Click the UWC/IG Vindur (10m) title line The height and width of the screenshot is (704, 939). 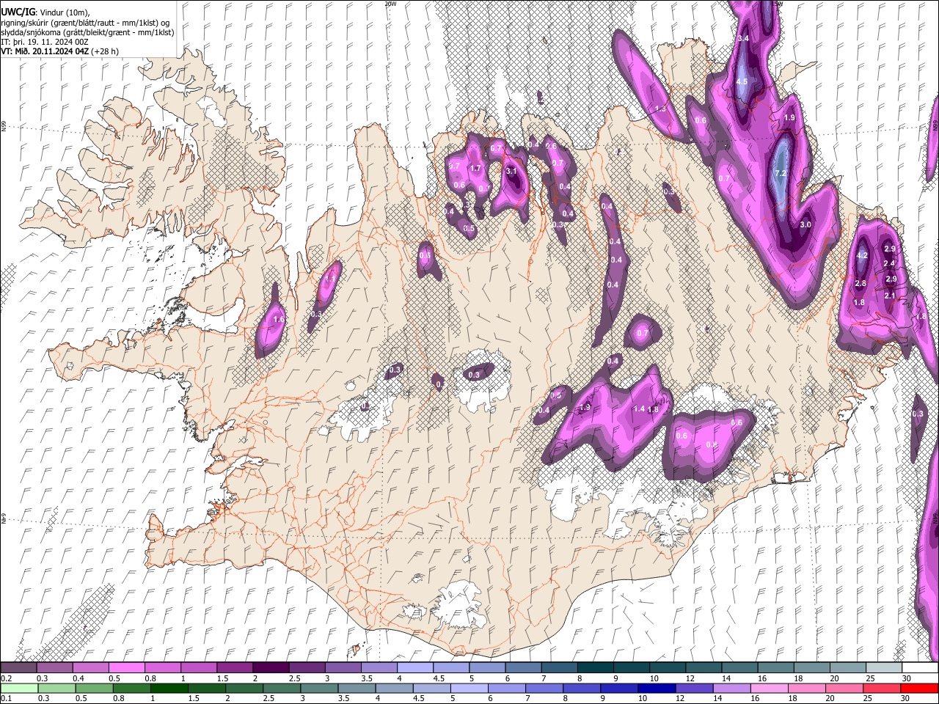45,12
